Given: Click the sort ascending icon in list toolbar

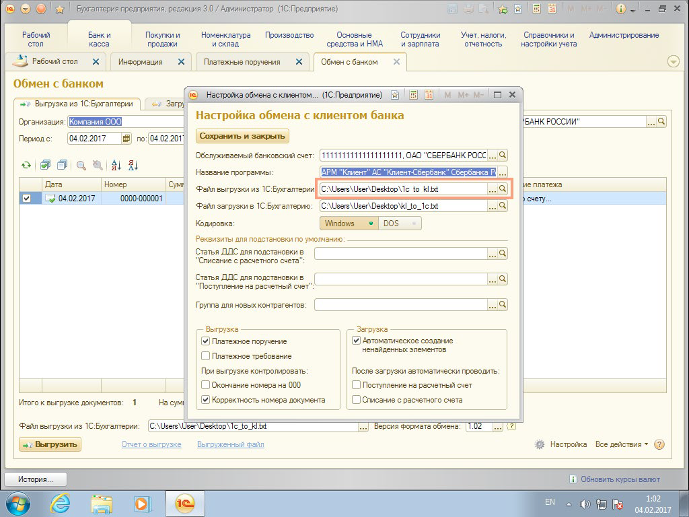Looking at the screenshot, I should point(116,165).
